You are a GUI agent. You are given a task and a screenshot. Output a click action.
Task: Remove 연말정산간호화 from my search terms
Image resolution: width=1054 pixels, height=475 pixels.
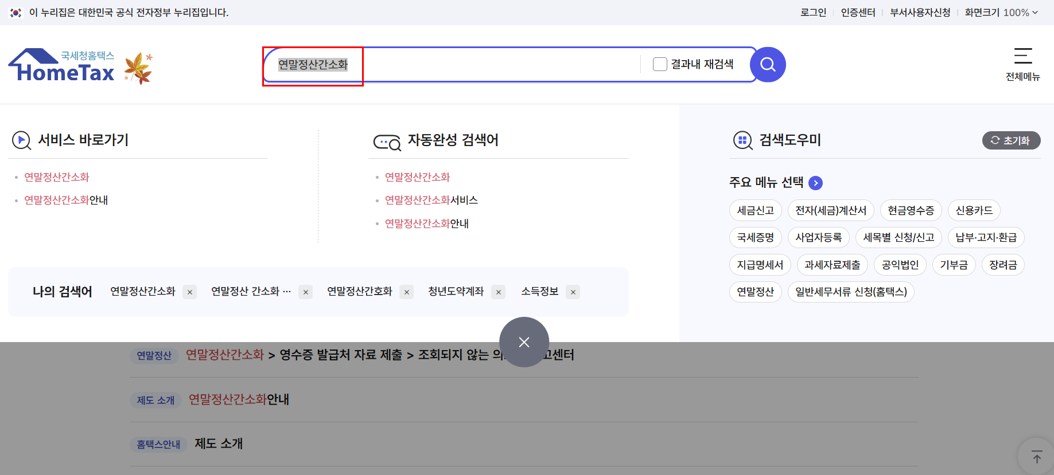pyautogui.click(x=407, y=292)
